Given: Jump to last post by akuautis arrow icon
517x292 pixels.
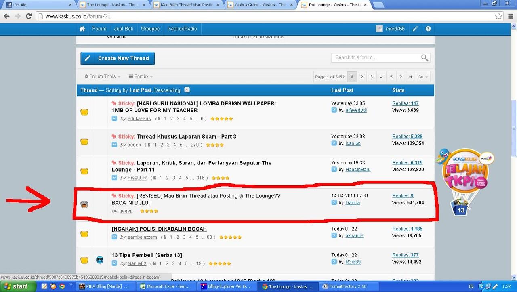Looking at the screenshot, I should [334, 235].
